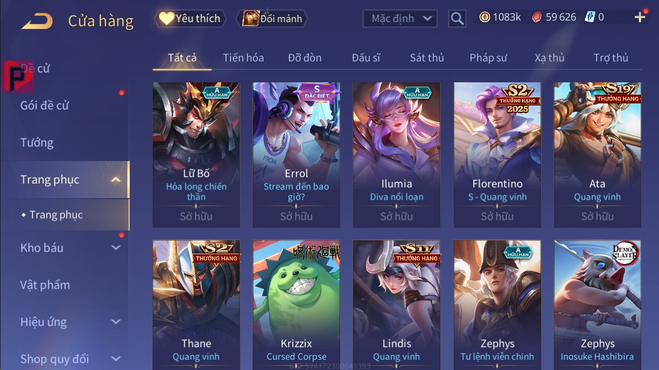This screenshot has height=370, width=659.
Task: Open the search magnifier icon
Action: click(457, 19)
